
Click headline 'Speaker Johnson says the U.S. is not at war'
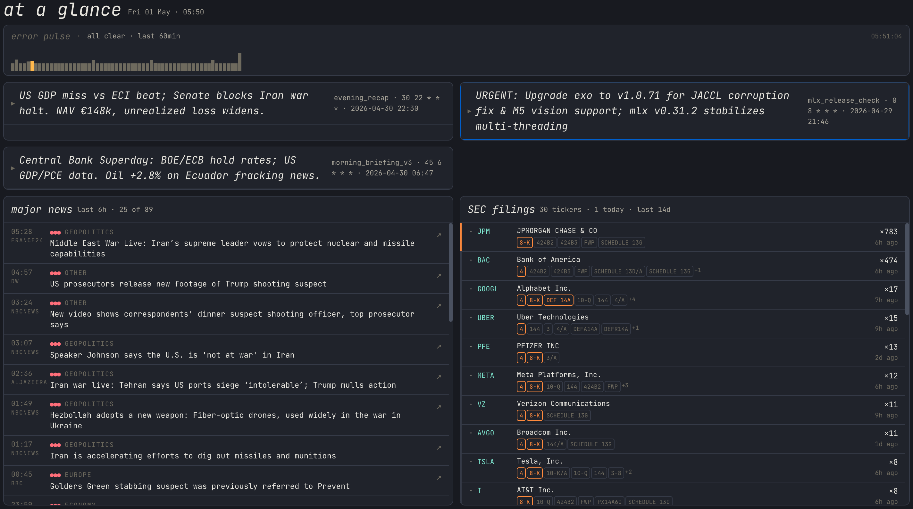click(172, 355)
